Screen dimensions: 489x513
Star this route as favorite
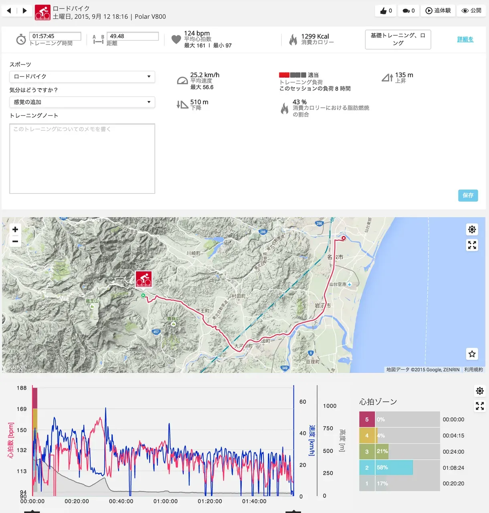(x=472, y=354)
